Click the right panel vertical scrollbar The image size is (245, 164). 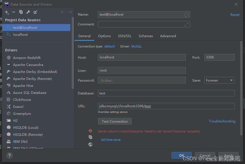[241, 88]
